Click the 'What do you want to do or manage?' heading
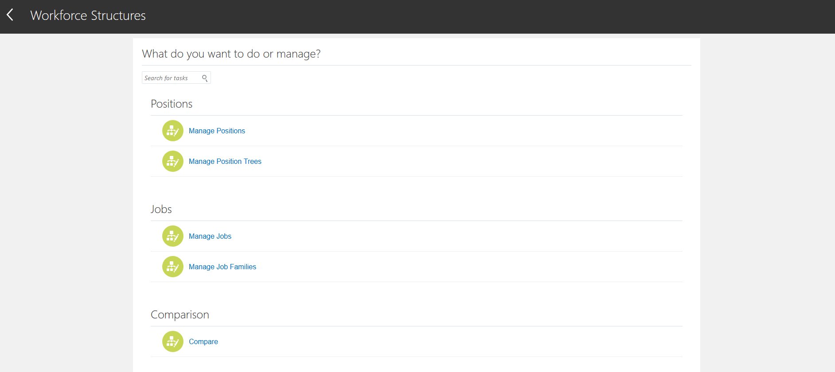 tap(231, 54)
